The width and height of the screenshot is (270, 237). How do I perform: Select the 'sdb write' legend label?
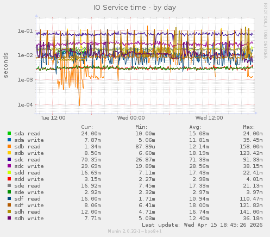(29, 153)
